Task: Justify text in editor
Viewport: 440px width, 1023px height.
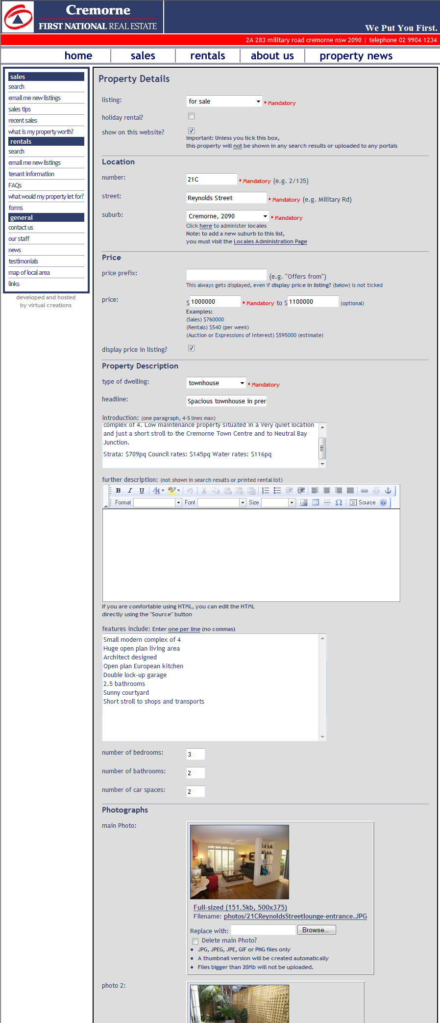Action: pyautogui.click(x=350, y=491)
